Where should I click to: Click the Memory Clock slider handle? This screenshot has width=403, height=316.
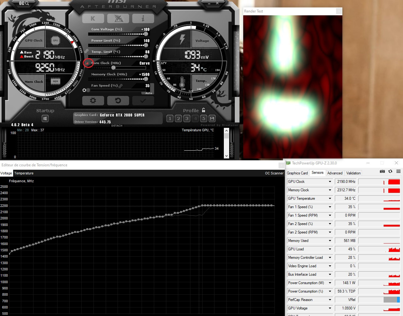(146, 79)
